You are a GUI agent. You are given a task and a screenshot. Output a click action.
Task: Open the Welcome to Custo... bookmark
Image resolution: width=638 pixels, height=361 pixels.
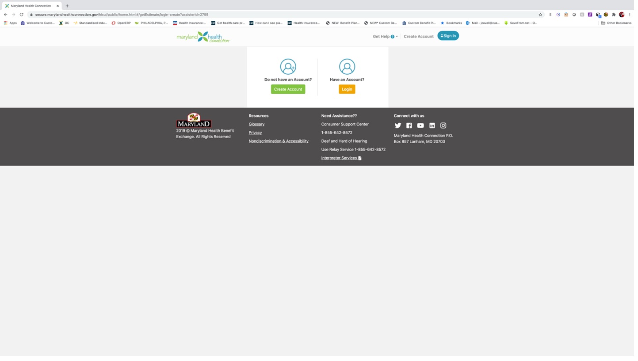point(38,23)
